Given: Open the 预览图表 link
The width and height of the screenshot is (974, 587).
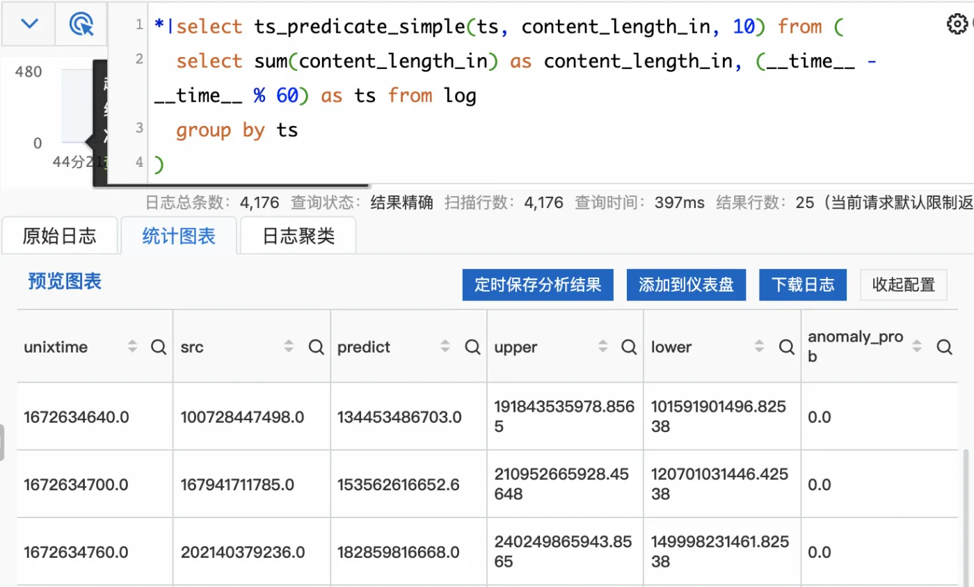Looking at the screenshot, I should pyautogui.click(x=65, y=281).
